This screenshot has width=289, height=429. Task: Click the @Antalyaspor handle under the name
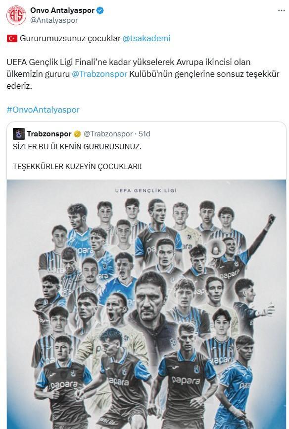tap(54, 20)
